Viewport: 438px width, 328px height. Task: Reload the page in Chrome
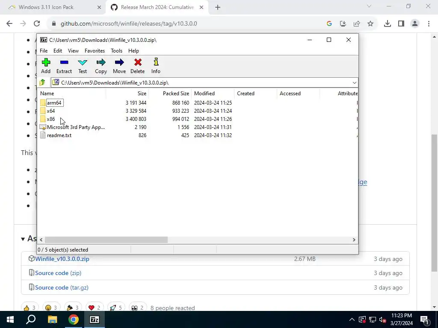pos(37,23)
